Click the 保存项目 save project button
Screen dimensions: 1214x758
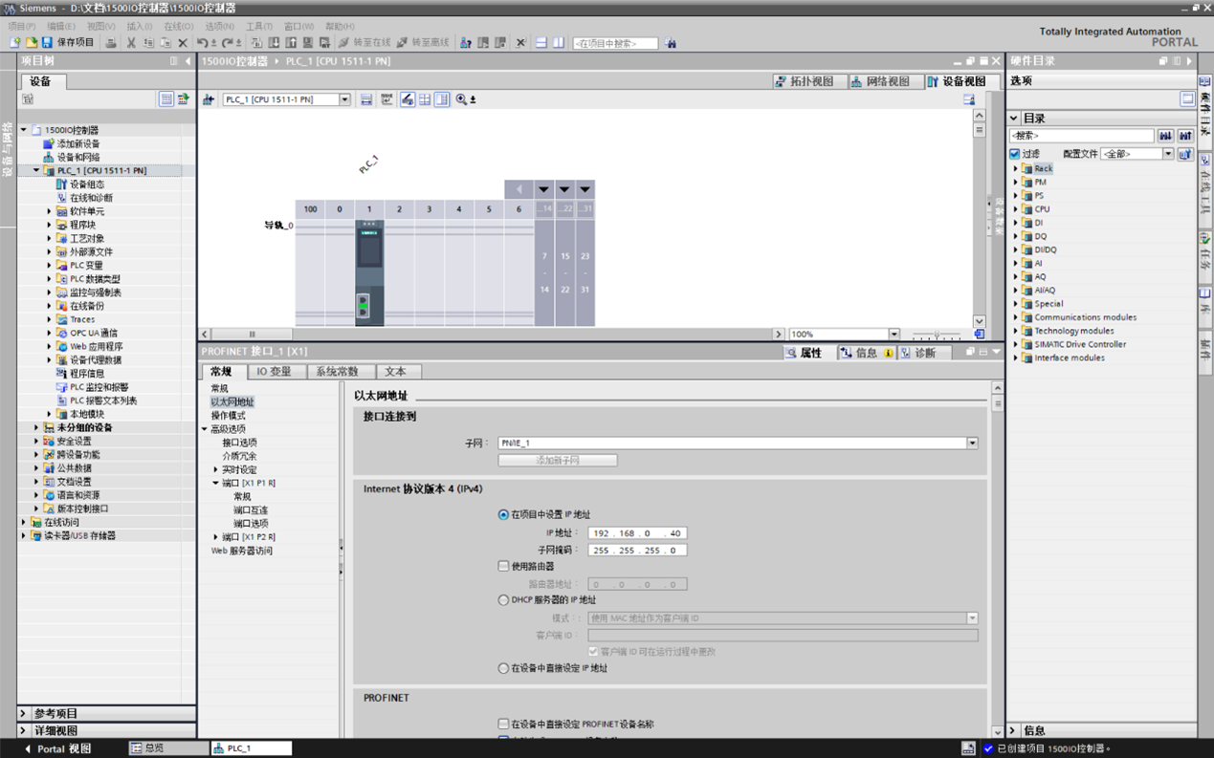67,43
